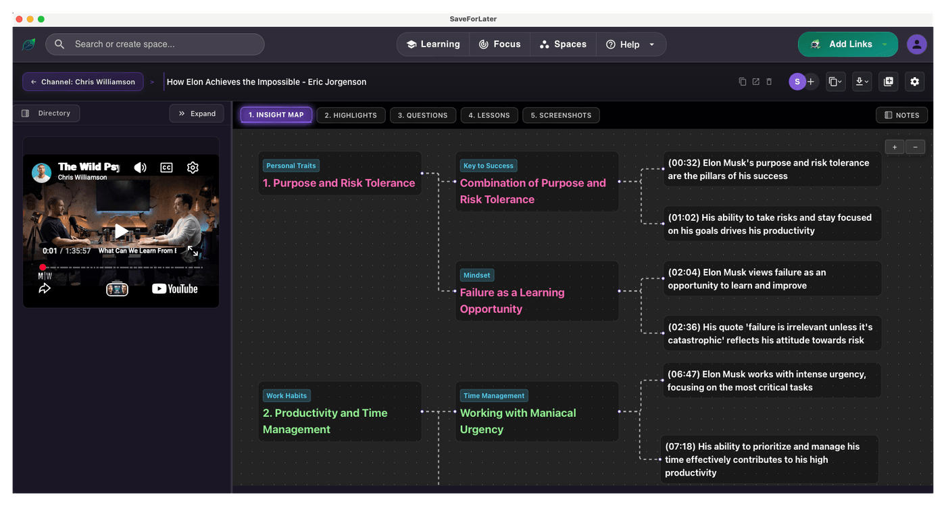Click the video share arrow icon
Screen dimensions: 946x506
point(45,288)
